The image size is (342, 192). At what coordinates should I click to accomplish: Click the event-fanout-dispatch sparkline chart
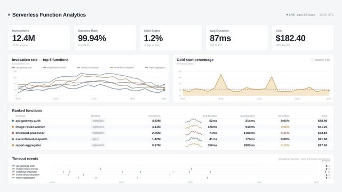(x=194, y=139)
